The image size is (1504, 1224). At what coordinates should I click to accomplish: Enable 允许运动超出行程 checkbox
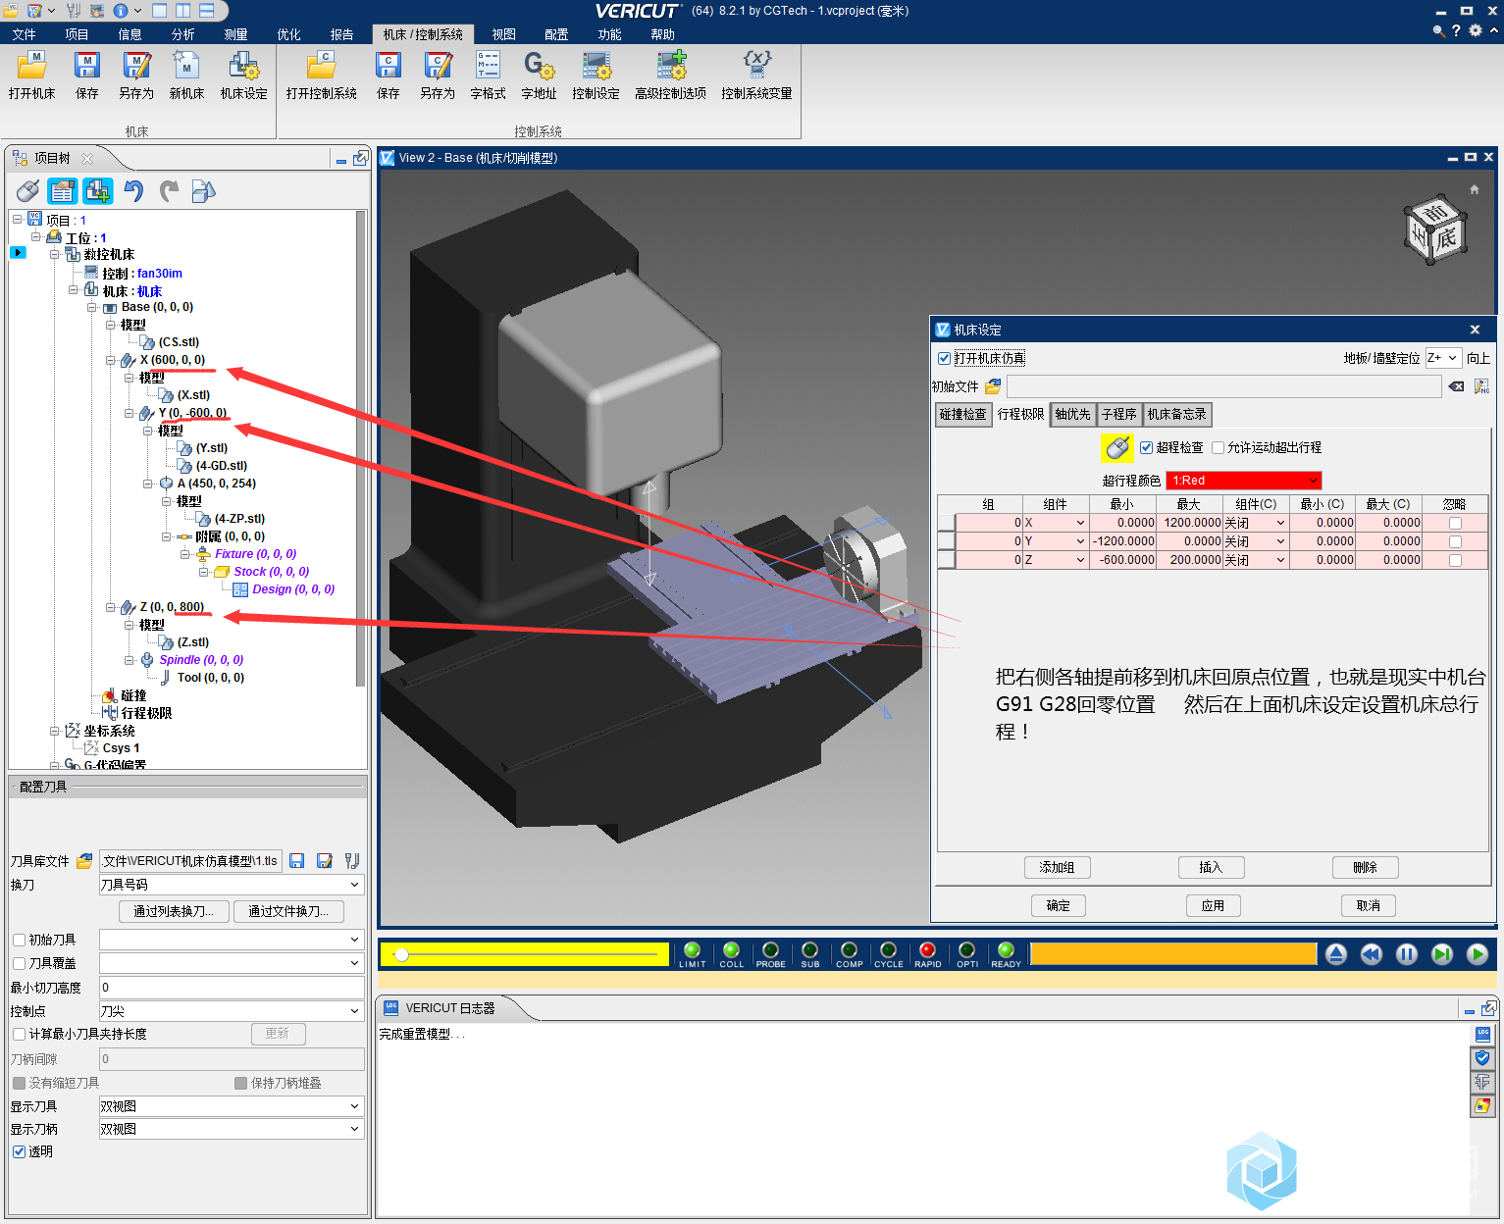1218,447
